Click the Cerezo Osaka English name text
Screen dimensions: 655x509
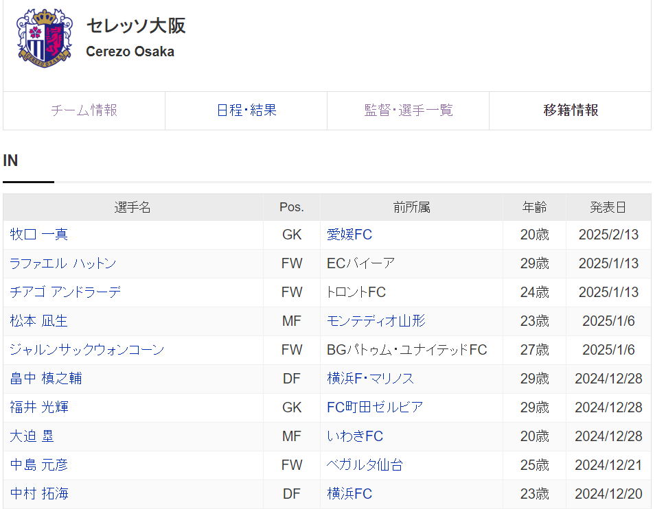[130, 51]
